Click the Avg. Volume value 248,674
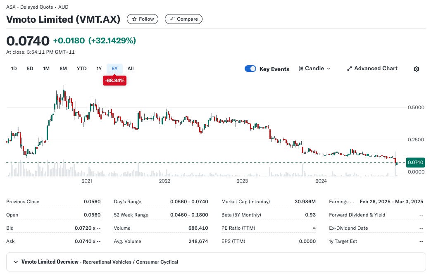 [x=198, y=241]
